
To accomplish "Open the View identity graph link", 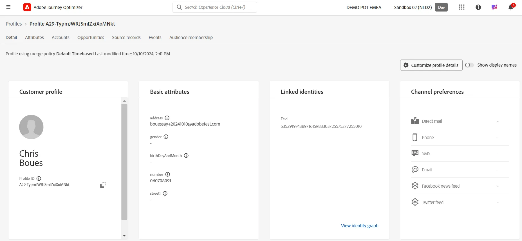I will (360, 226).
